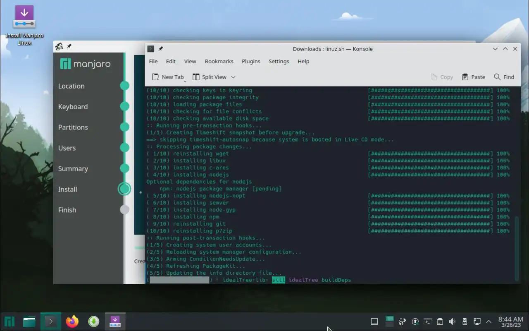The height and width of the screenshot is (331, 529).
Task: Toggle the pin icon in the installer title bar
Action: (x=69, y=46)
